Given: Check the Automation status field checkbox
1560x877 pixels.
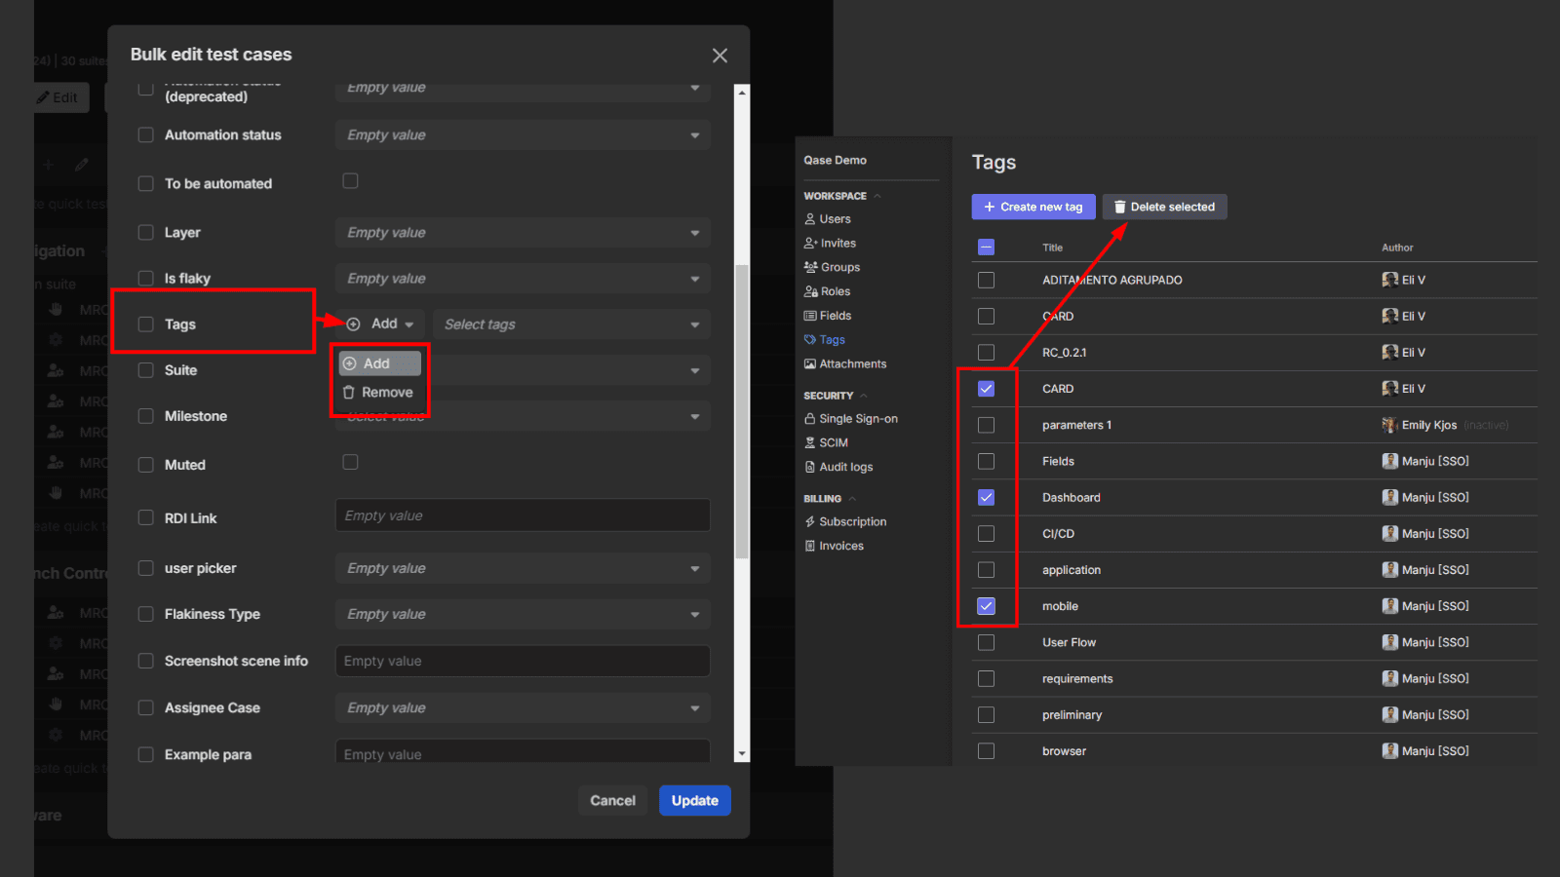Looking at the screenshot, I should pyautogui.click(x=146, y=135).
